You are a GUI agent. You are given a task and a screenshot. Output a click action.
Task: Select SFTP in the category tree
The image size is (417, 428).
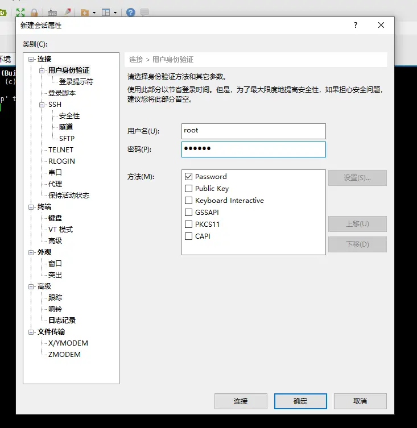point(67,139)
